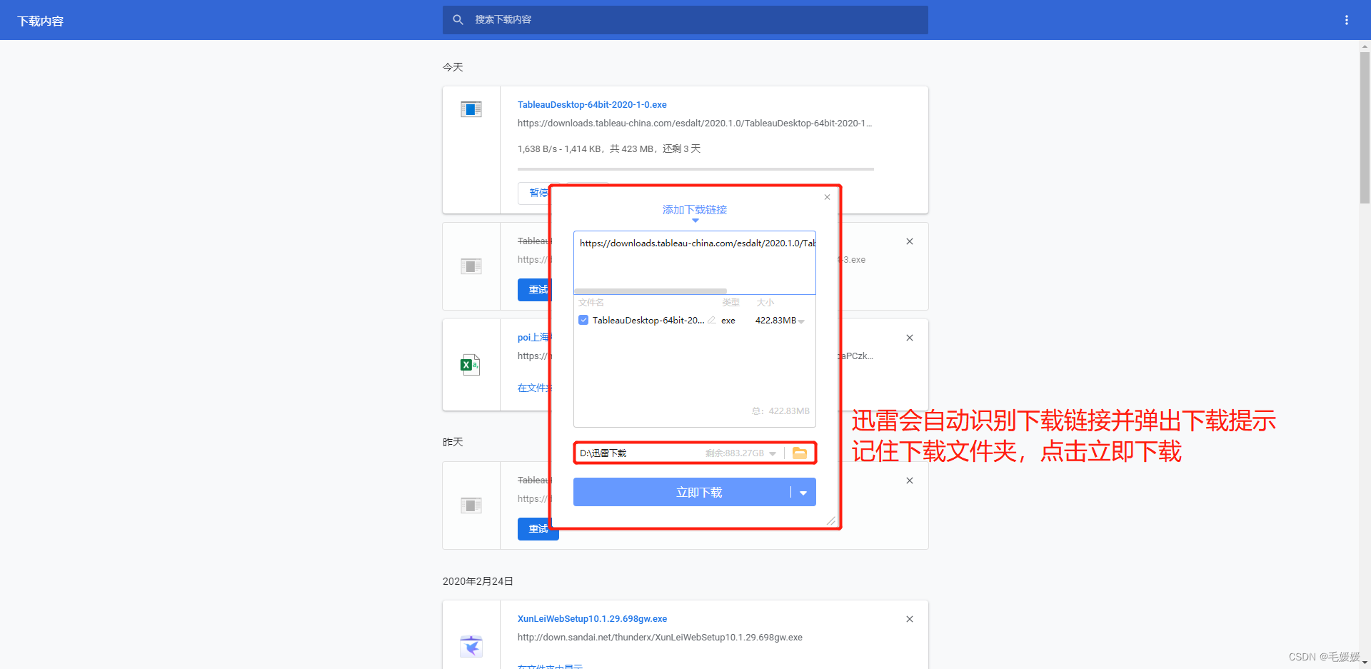The height and width of the screenshot is (669, 1371).
Task: Click the 2020年2月24日 date heading
Action: [x=478, y=581]
